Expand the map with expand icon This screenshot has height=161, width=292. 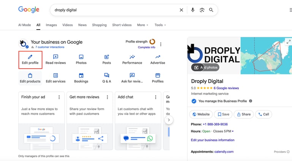click(x=289, y=42)
